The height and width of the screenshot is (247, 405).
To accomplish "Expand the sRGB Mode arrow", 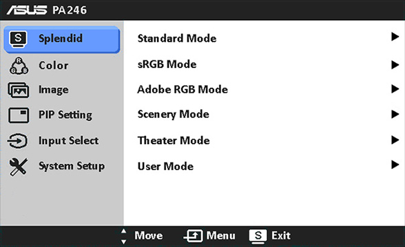I will 395,64.
